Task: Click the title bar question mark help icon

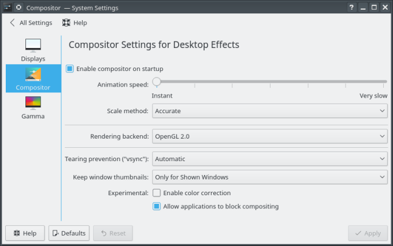Action: tap(351, 8)
